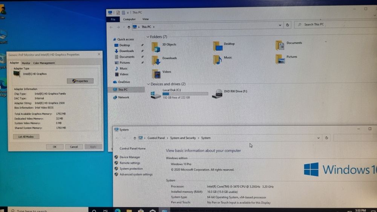
Task: Click the adapter Properties button
Action: [80, 81]
